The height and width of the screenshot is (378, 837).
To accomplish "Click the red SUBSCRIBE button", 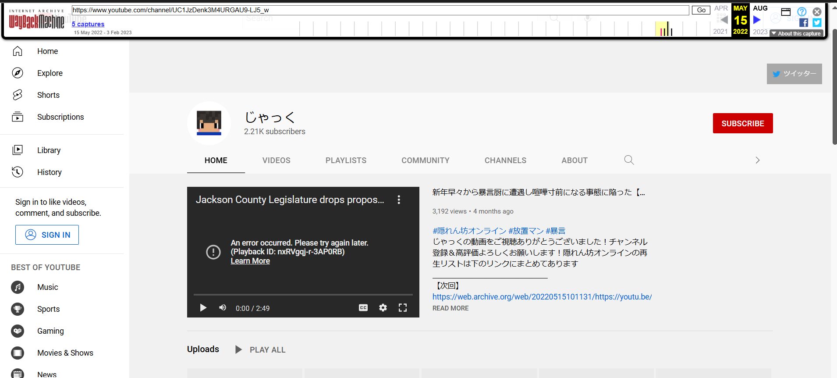I will point(742,124).
